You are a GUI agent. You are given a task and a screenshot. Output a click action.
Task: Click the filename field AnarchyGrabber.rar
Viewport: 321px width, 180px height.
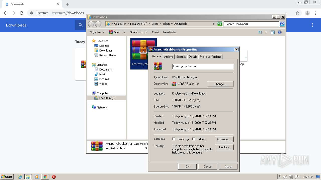click(203, 66)
